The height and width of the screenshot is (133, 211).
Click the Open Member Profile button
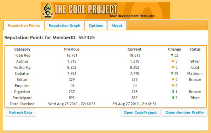(184, 112)
